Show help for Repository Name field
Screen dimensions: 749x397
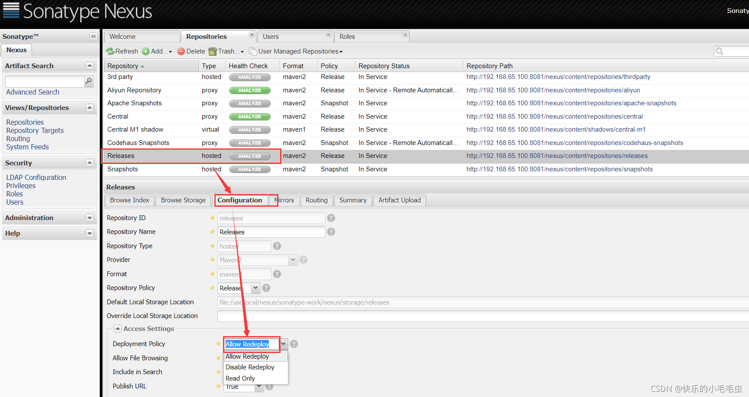click(331, 232)
